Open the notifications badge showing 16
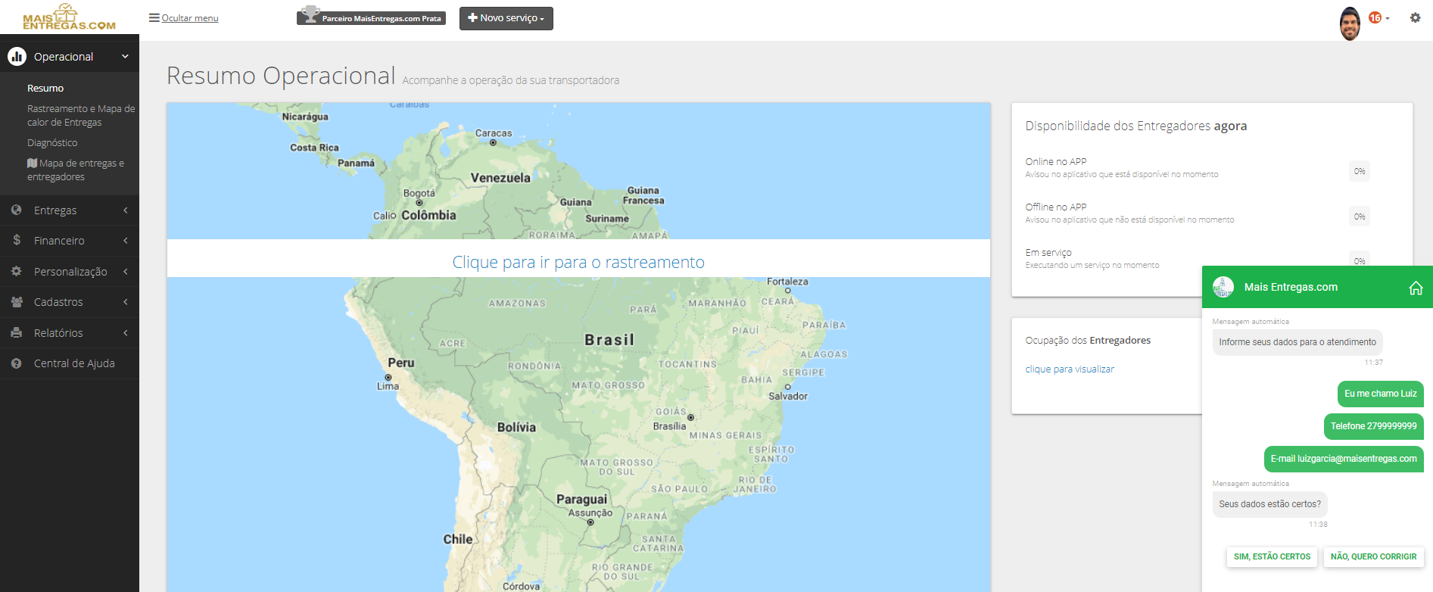 click(x=1375, y=17)
